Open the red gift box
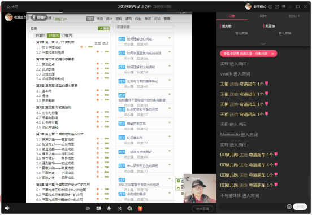Viewport: 312px width, 215px height. (x=140, y=208)
